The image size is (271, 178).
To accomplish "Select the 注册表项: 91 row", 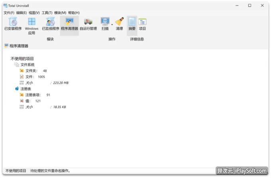I will pyautogui.click(x=35, y=95).
